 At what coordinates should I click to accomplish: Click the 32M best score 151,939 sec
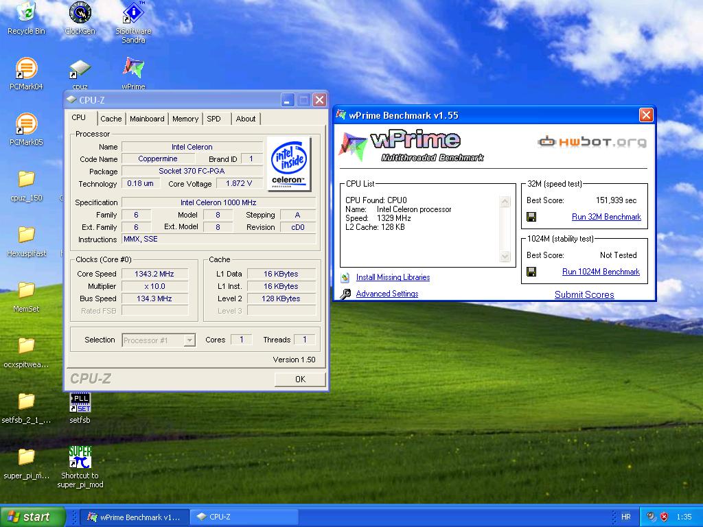616,200
